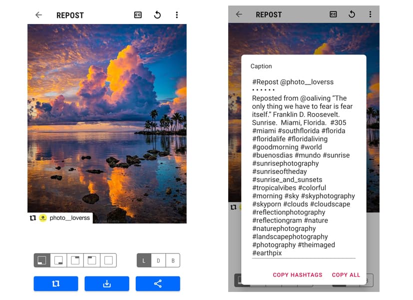Switch attribution theme to L (light)
This screenshot has height=300, width=413.
pyautogui.click(x=144, y=260)
